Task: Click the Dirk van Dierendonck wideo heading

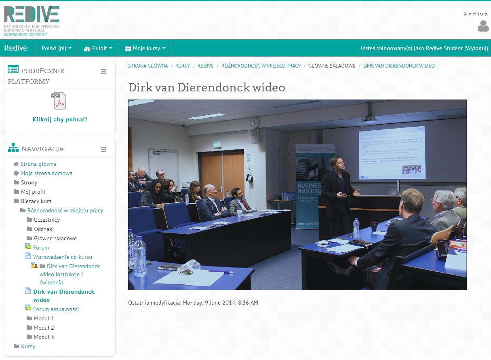Action: (207, 87)
